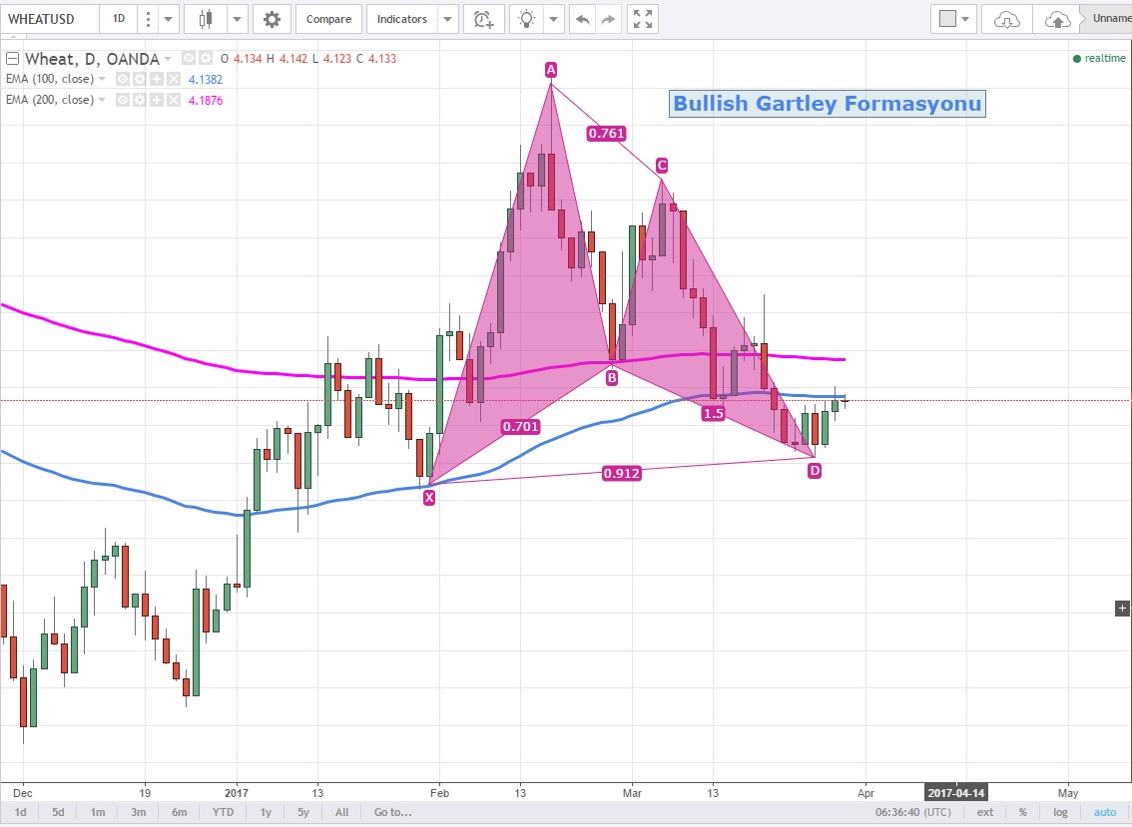Open the Indicators dropdown arrow
This screenshot has height=827, width=1132.
tap(448, 19)
